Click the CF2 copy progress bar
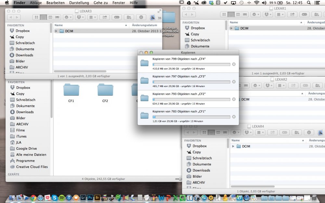Screen dimensions: 325x203 tap(191, 99)
